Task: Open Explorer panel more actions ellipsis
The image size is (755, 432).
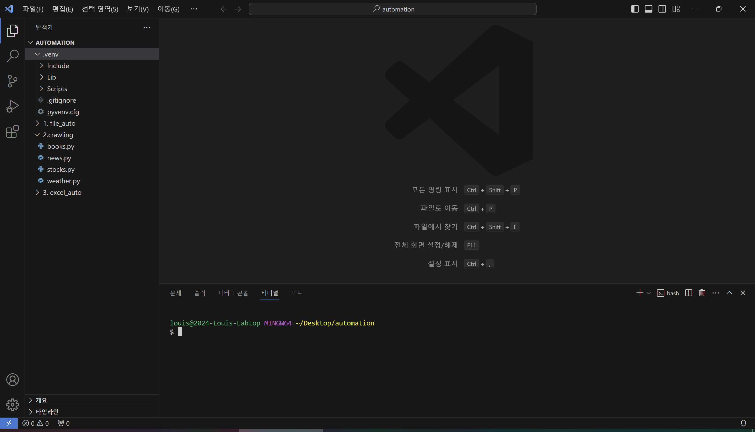Action: [147, 27]
